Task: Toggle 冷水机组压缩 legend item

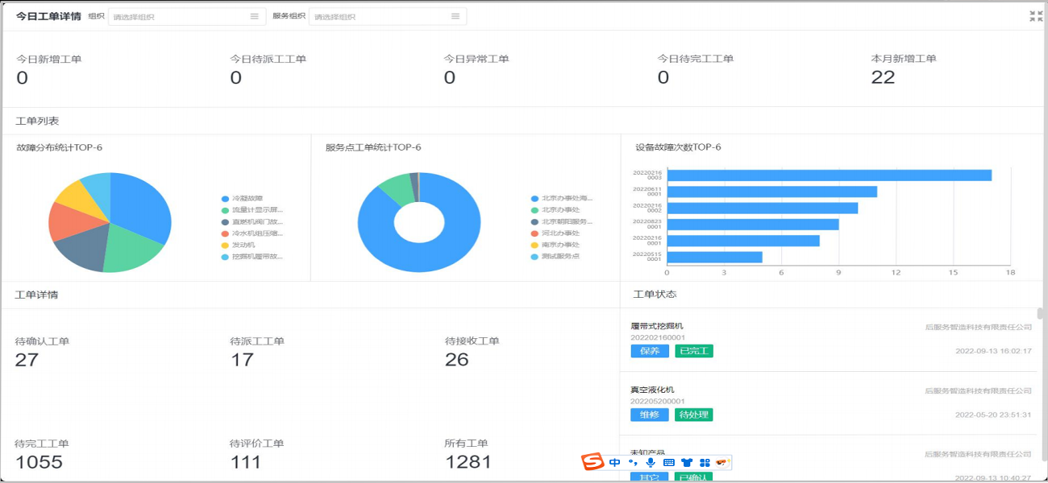Action: 252,233
